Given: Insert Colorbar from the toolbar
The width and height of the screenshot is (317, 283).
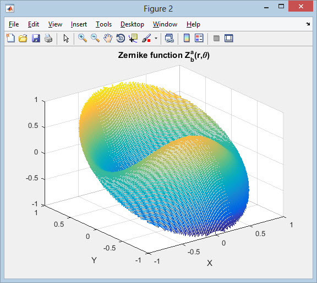Looking at the screenshot, I should coord(187,38).
